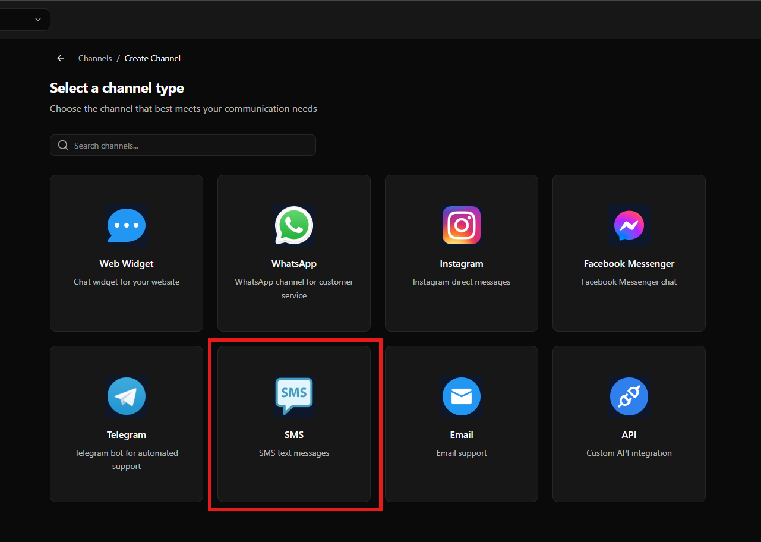The height and width of the screenshot is (542, 761).
Task: Click 'Telegram bot for automated support' text
Action: tap(127, 459)
